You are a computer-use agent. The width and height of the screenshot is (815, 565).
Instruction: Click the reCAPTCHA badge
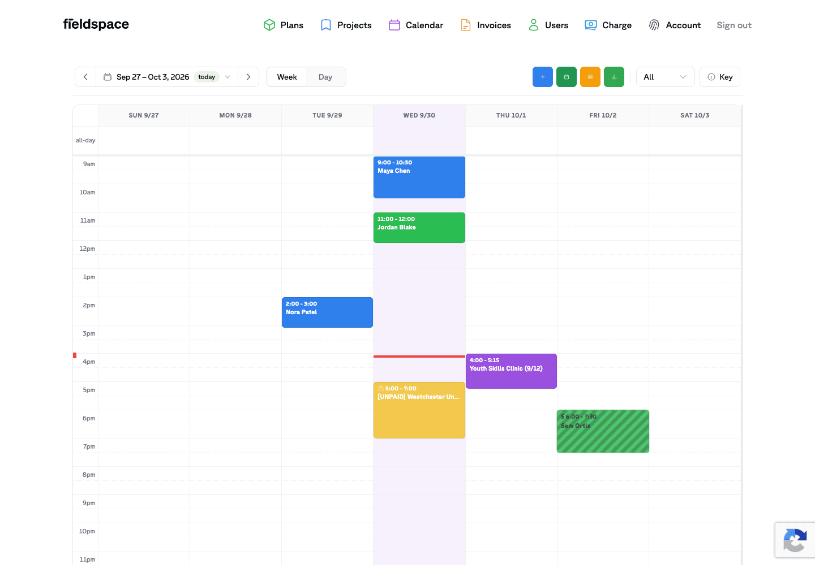tap(795, 541)
